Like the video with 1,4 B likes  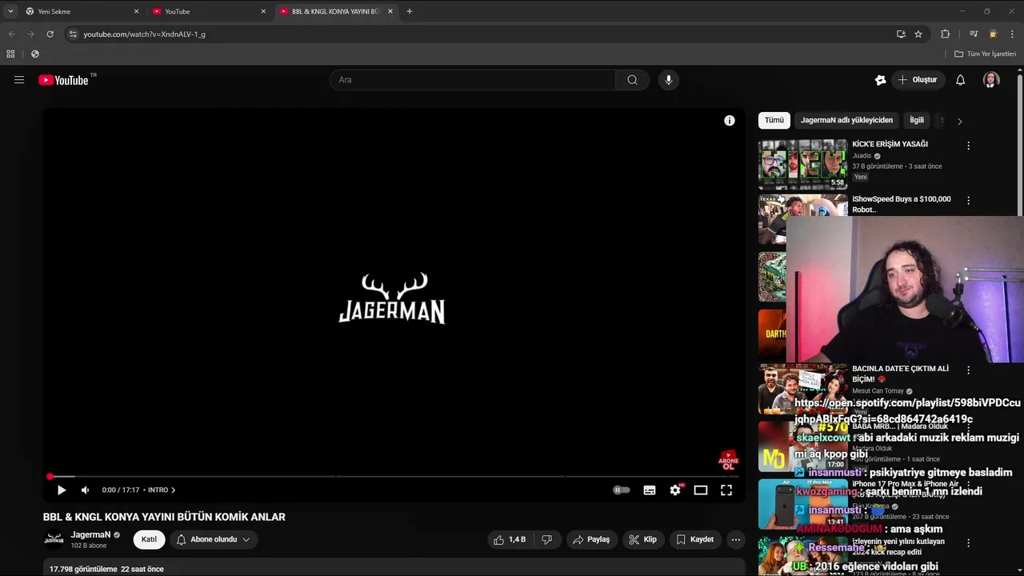(510, 540)
